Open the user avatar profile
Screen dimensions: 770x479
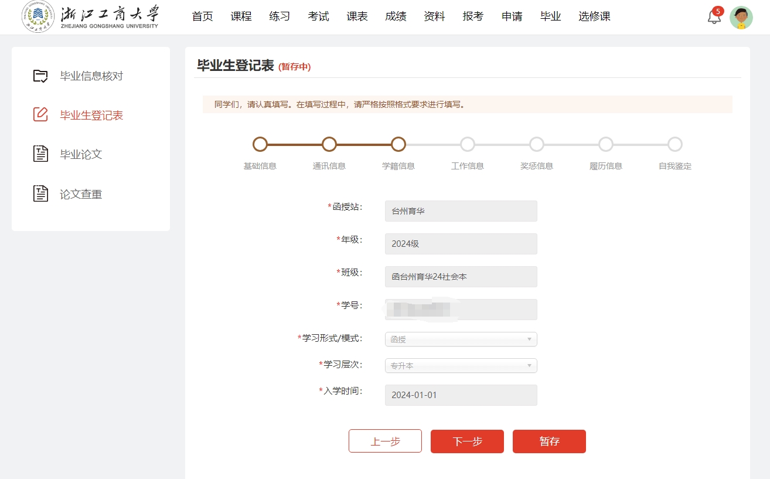741,18
